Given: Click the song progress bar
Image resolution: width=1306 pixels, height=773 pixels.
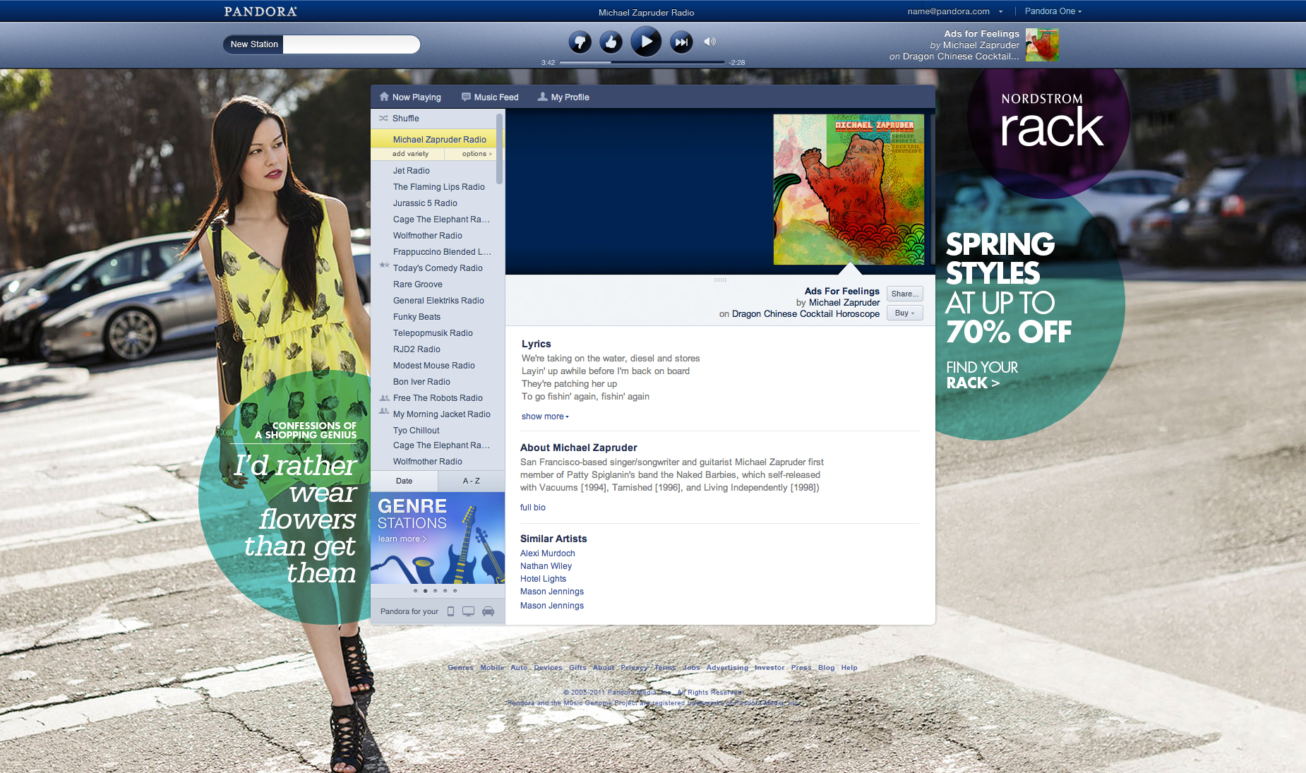Looking at the screenshot, I should tap(642, 62).
